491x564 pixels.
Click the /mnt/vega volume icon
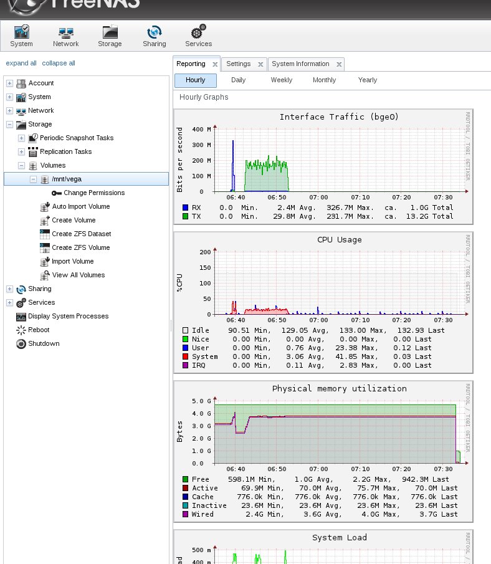(x=45, y=179)
